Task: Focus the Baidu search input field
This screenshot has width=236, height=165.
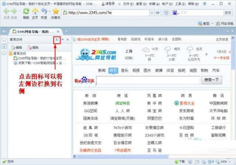Action: (x=148, y=80)
